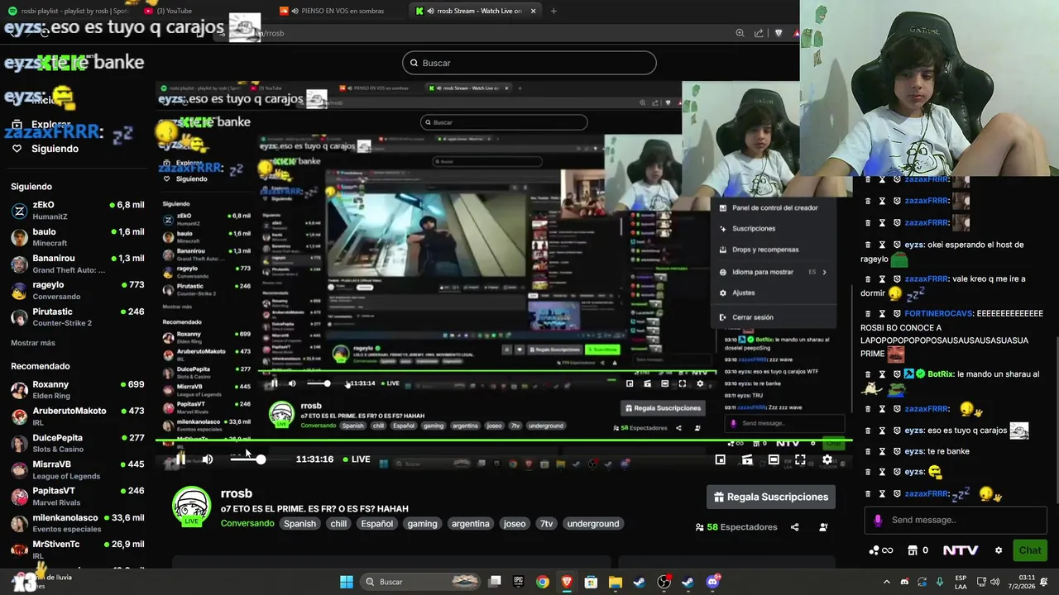Open Roxanny recommended channel

click(x=78, y=390)
